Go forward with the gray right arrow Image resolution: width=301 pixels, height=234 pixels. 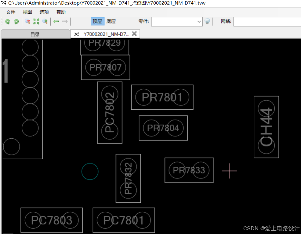[65, 21]
